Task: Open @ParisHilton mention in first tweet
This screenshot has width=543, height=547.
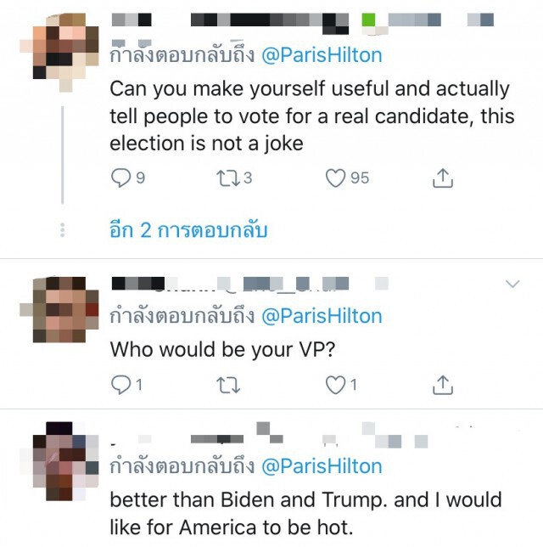Action: click(322, 55)
